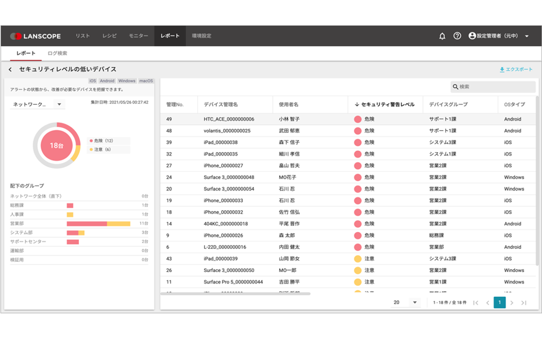Jump to the first page of results
Screen dimensions: 542x338
click(475, 303)
